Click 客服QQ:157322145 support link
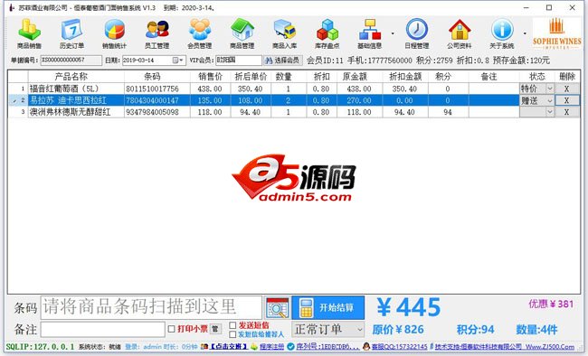 (x=399, y=347)
